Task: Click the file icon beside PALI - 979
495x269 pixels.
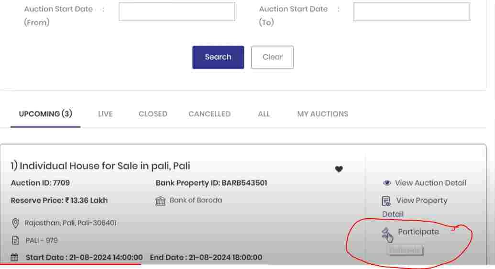Action: [15, 240]
